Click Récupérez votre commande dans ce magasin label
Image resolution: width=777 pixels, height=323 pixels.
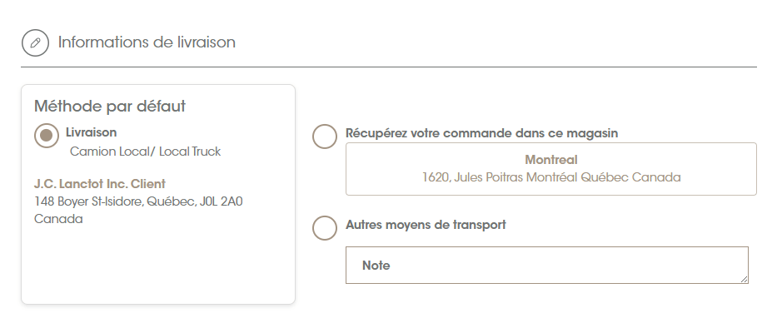click(x=481, y=133)
